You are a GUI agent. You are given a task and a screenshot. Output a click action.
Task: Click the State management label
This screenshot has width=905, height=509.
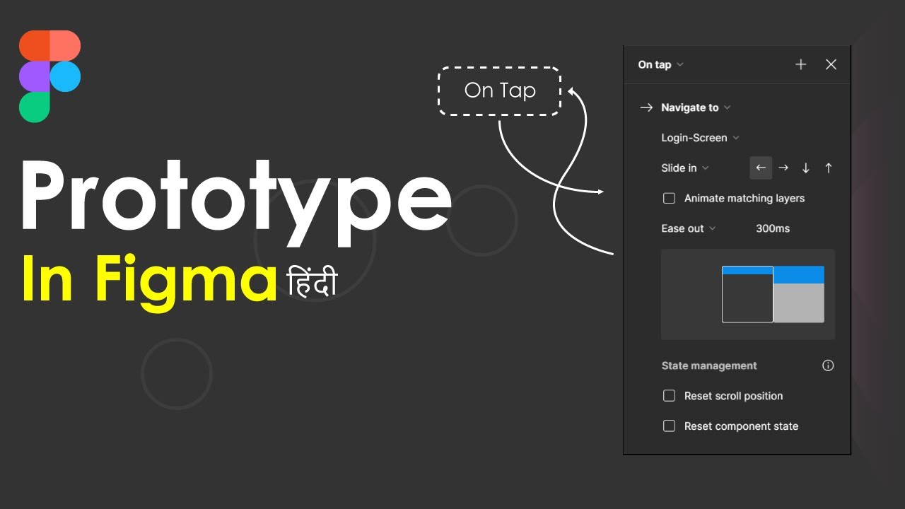709,365
